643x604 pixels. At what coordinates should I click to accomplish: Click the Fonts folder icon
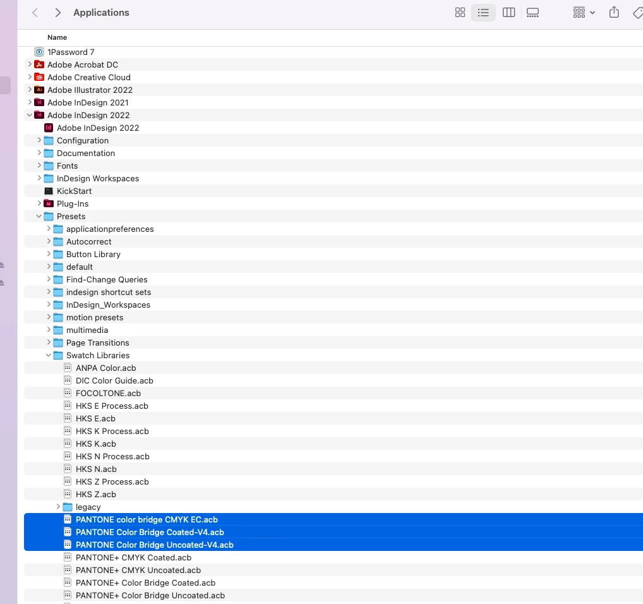click(49, 166)
